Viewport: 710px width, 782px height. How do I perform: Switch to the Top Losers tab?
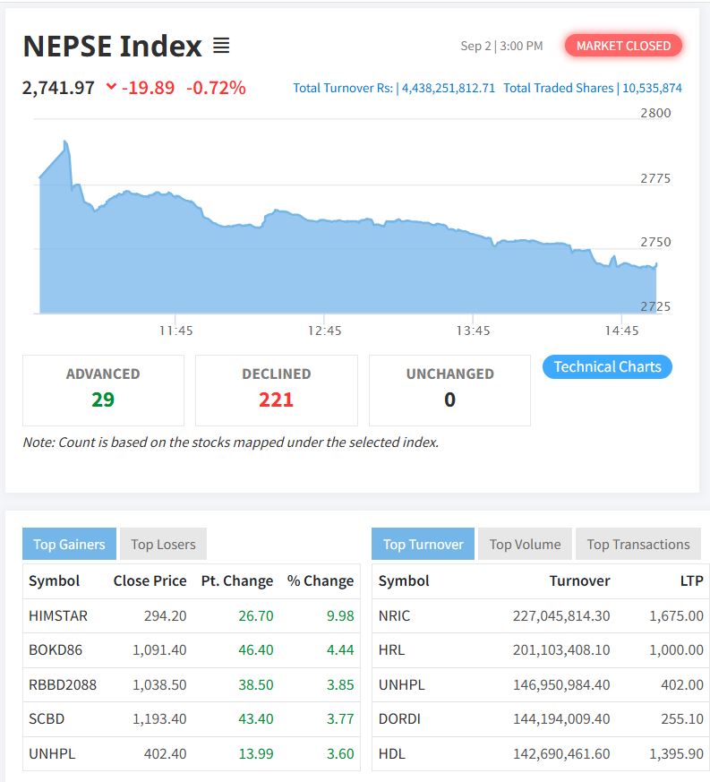(x=163, y=544)
